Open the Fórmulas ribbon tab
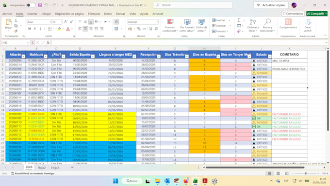 94,14
